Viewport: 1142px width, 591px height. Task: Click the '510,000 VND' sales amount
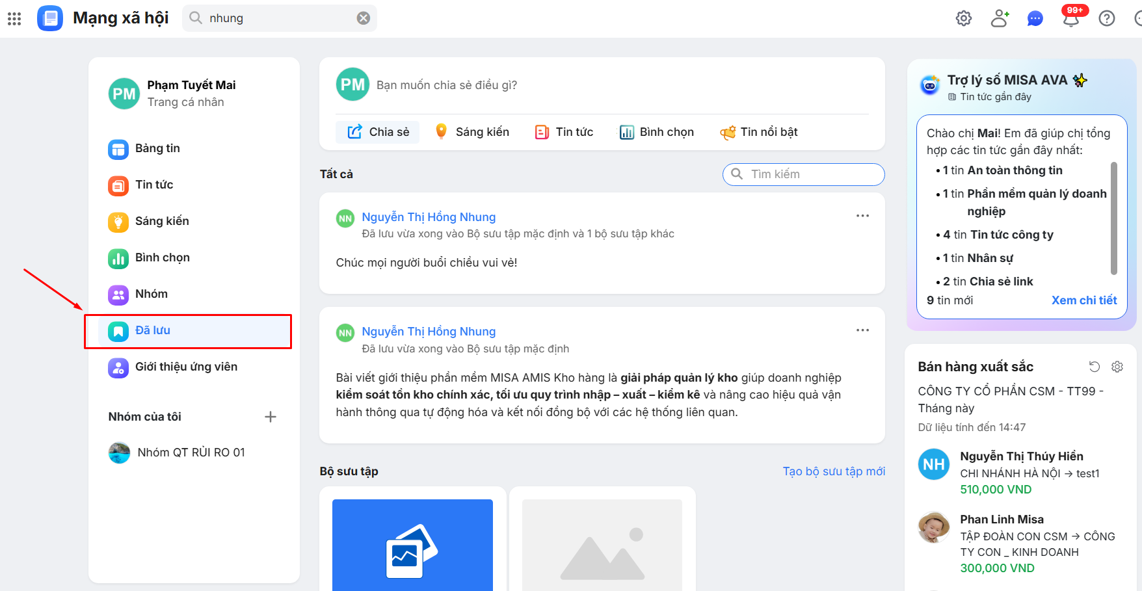(x=996, y=490)
